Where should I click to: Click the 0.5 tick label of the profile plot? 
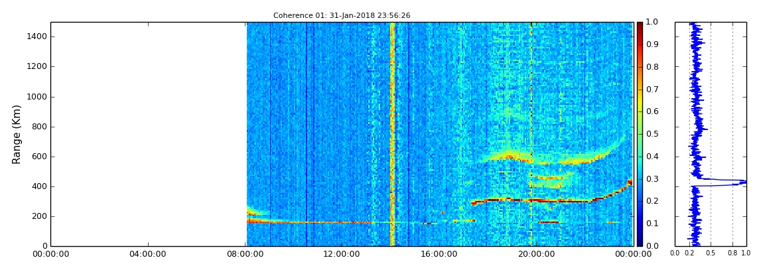[x=711, y=253]
